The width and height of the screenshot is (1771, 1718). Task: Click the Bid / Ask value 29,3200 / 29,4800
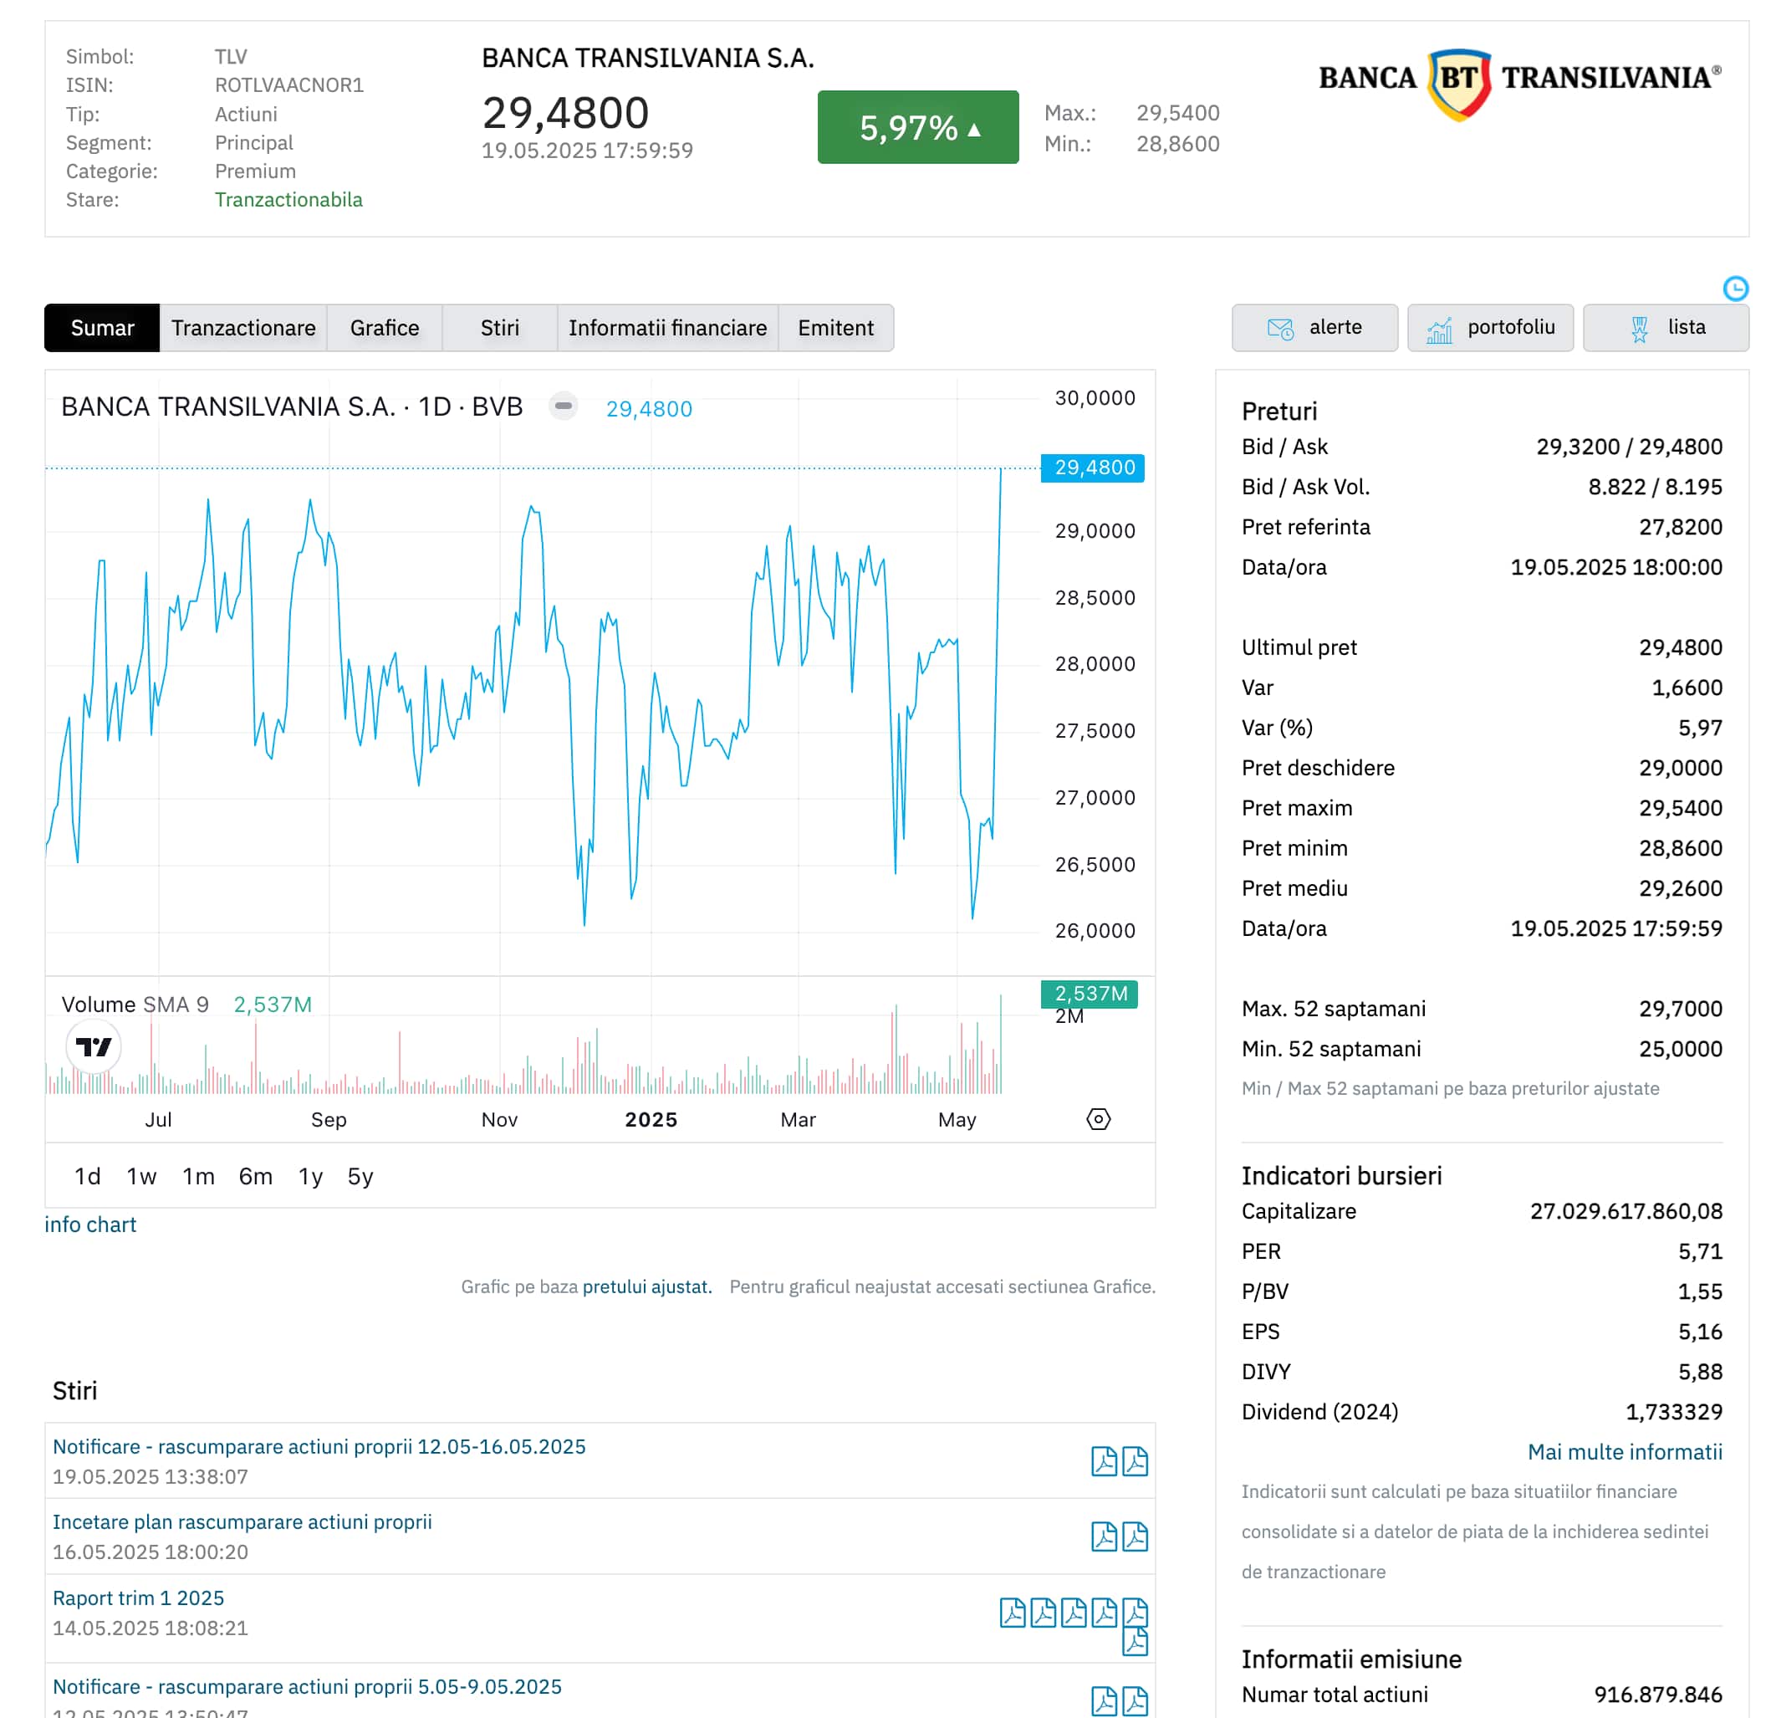click(x=1629, y=447)
